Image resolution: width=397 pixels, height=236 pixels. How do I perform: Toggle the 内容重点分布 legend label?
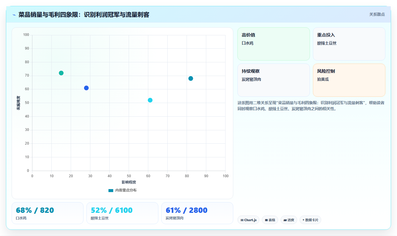coord(126,190)
